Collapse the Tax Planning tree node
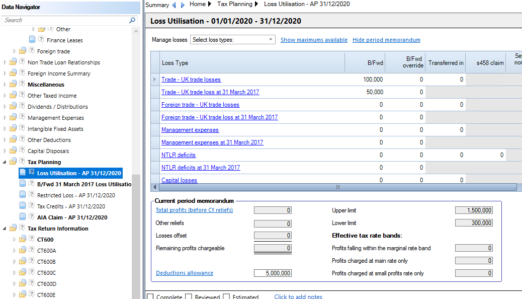This screenshot has height=299, width=522. 5,162
